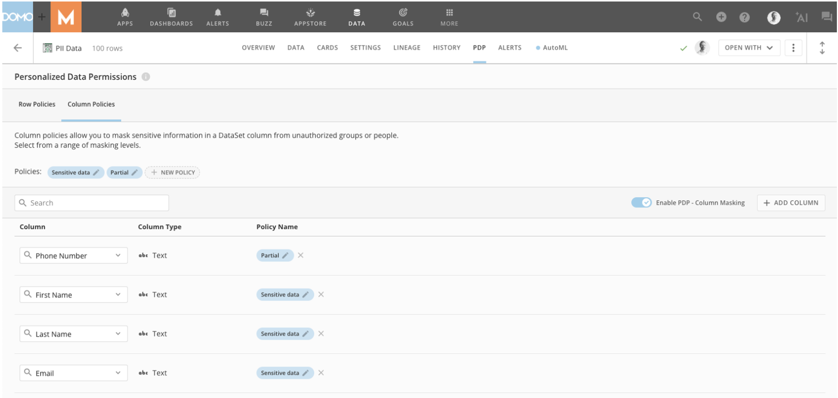Click the Column header label
Viewport: 838px width, 398px height.
[x=32, y=227]
